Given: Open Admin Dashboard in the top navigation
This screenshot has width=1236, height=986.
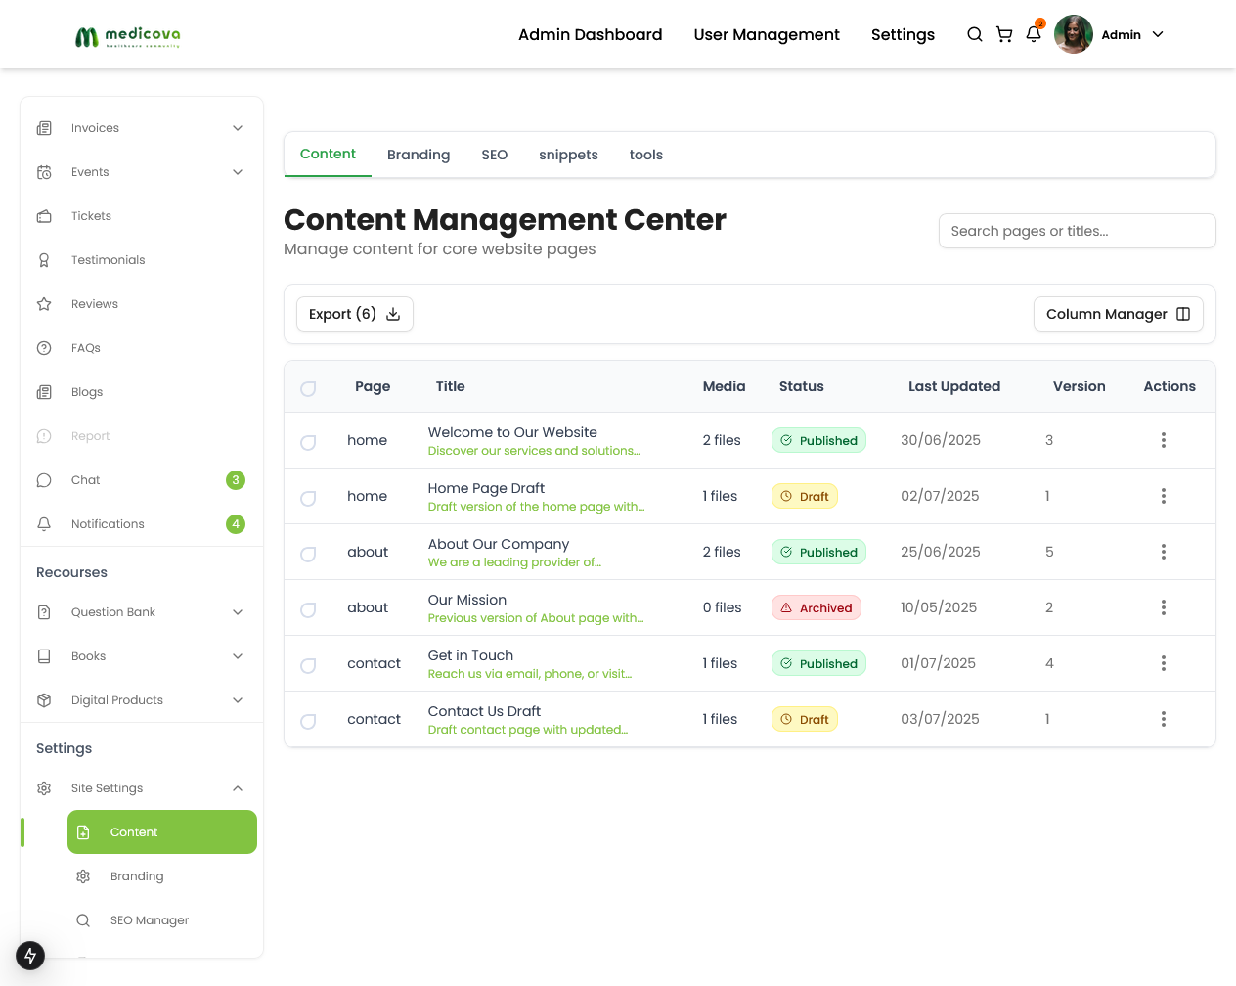Looking at the screenshot, I should (x=591, y=34).
